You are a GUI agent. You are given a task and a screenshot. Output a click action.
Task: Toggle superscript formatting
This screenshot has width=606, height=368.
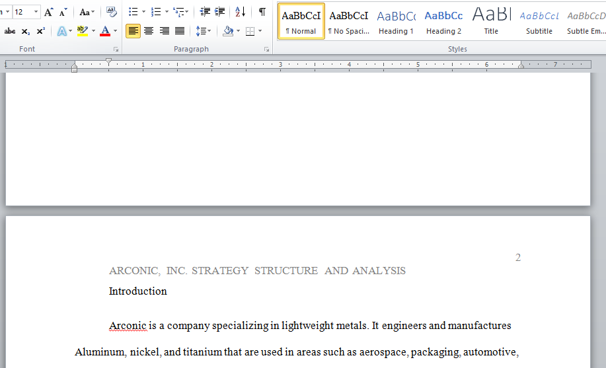coord(40,31)
